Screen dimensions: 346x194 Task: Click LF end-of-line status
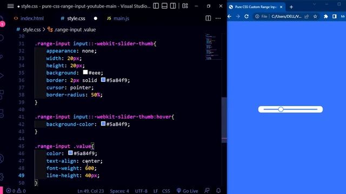pyautogui.click(x=156, y=191)
